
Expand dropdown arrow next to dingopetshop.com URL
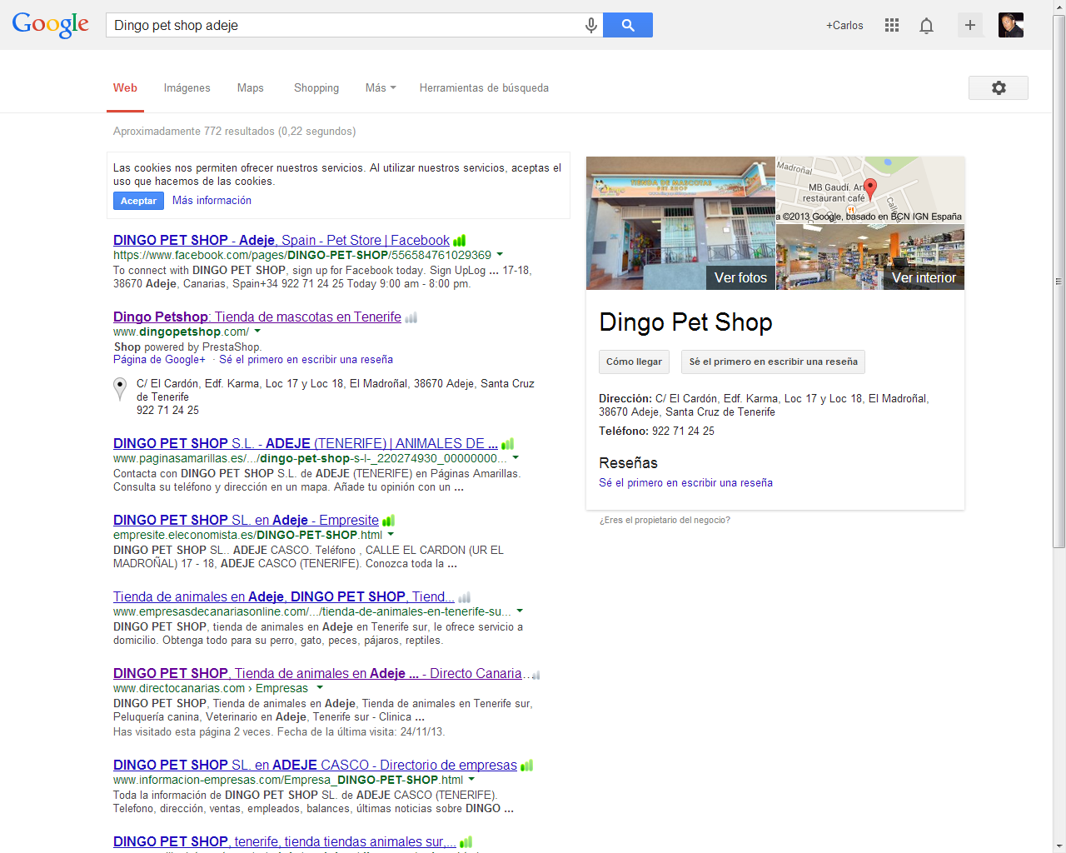[x=257, y=332]
